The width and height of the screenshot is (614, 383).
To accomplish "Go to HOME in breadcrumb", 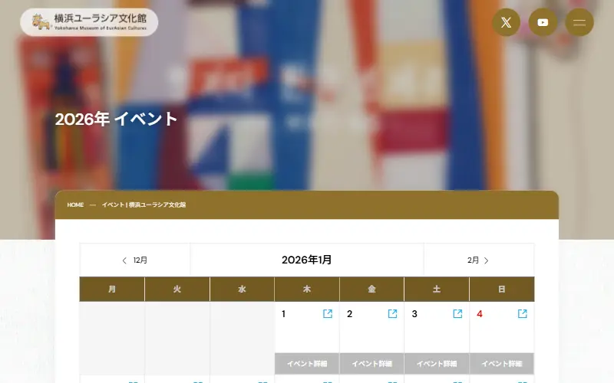I will (x=75, y=205).
